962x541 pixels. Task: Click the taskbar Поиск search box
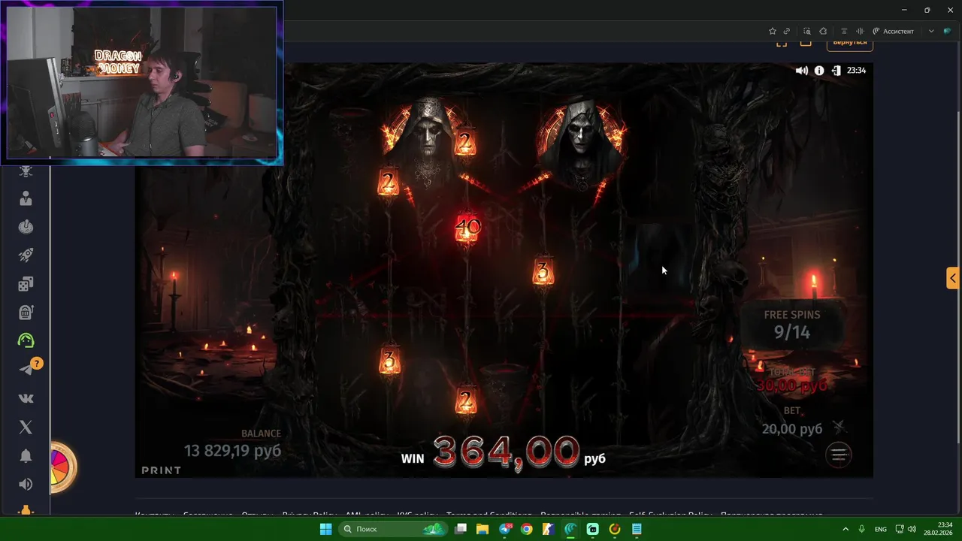tap(392, 529)
